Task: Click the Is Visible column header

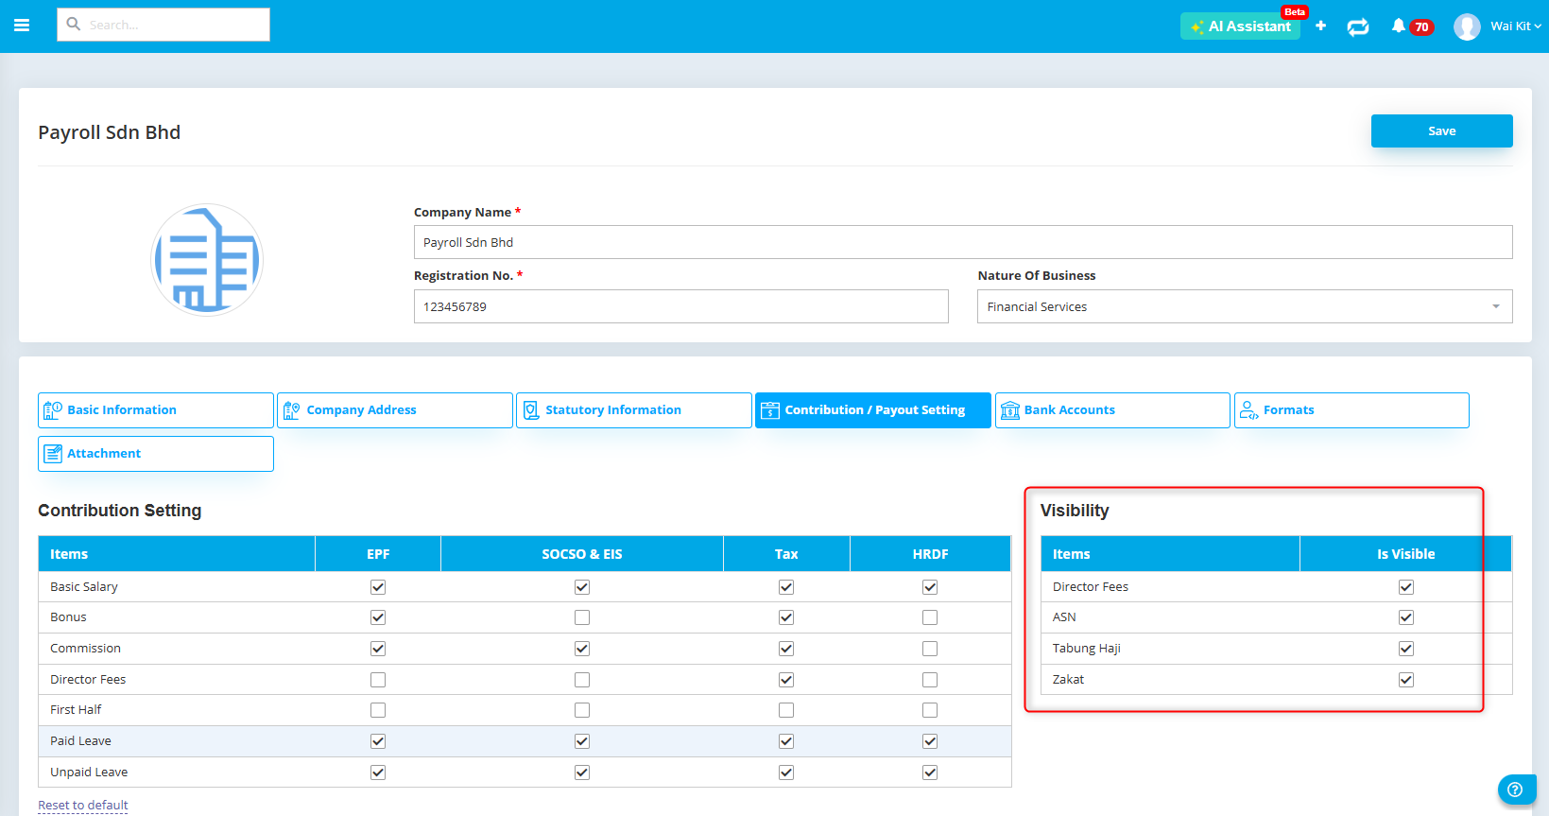Action: tap(1405, 554)
